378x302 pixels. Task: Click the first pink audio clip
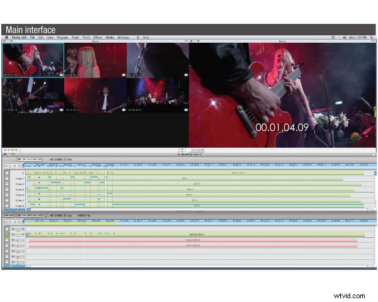pyautogui.click(x=193, y=240)
